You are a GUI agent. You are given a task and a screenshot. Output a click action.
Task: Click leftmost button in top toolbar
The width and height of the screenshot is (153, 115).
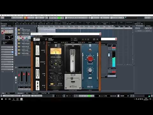point(2,18)
